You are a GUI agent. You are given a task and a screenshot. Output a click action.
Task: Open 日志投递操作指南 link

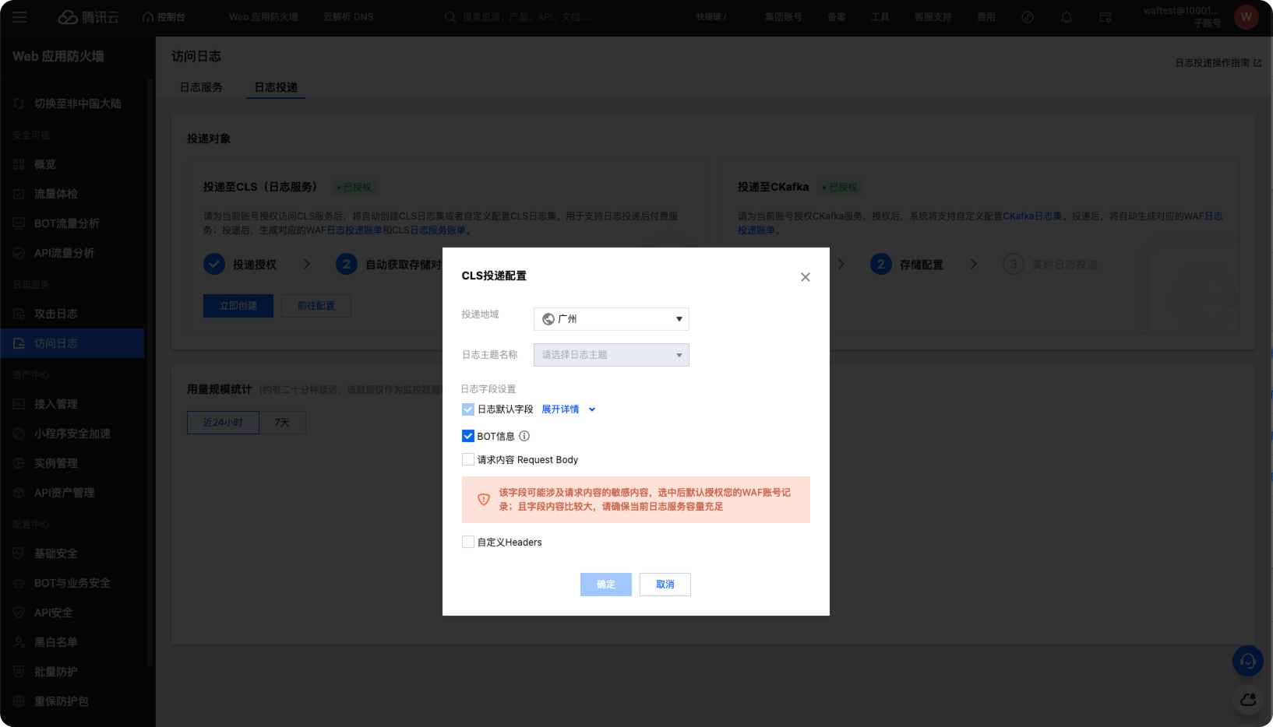(1218, 63)
